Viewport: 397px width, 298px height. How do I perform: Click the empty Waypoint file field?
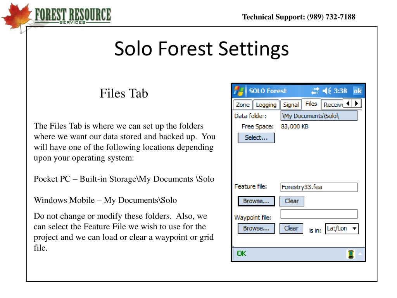(319, 214)
